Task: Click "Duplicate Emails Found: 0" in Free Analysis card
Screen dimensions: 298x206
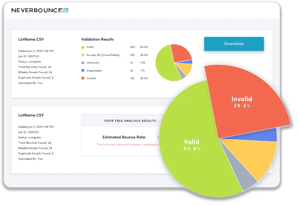Action: coord(36,153)
